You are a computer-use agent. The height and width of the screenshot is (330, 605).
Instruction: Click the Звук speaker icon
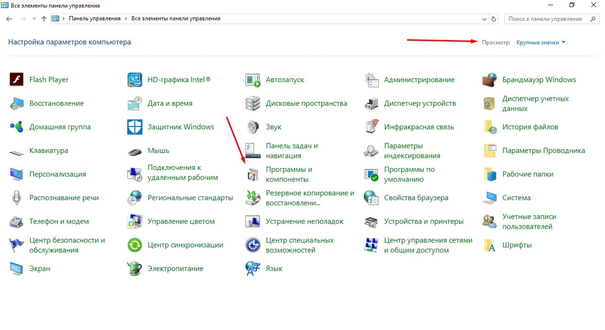pyautogui.click(x=253, y=127)
